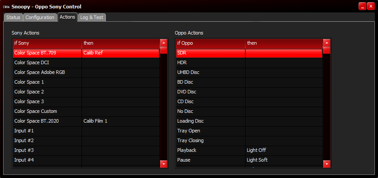Image resolution: width=378 pixels, height=178 pixels.
Task: Select the UHBD Disc row
Action: point(249,73)
